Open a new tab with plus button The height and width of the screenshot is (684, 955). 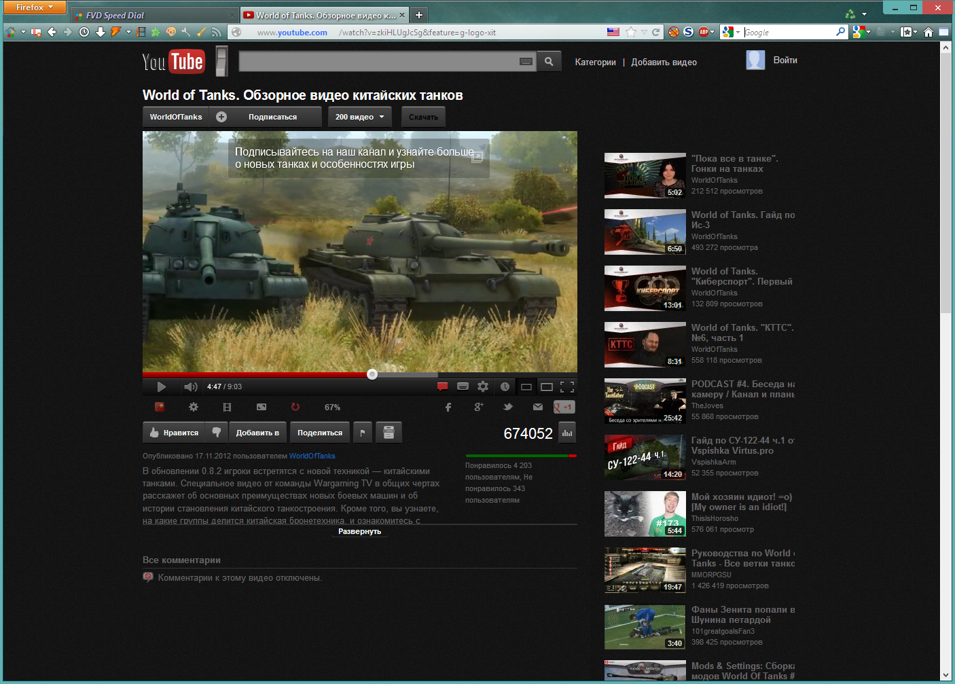(419, 15)
